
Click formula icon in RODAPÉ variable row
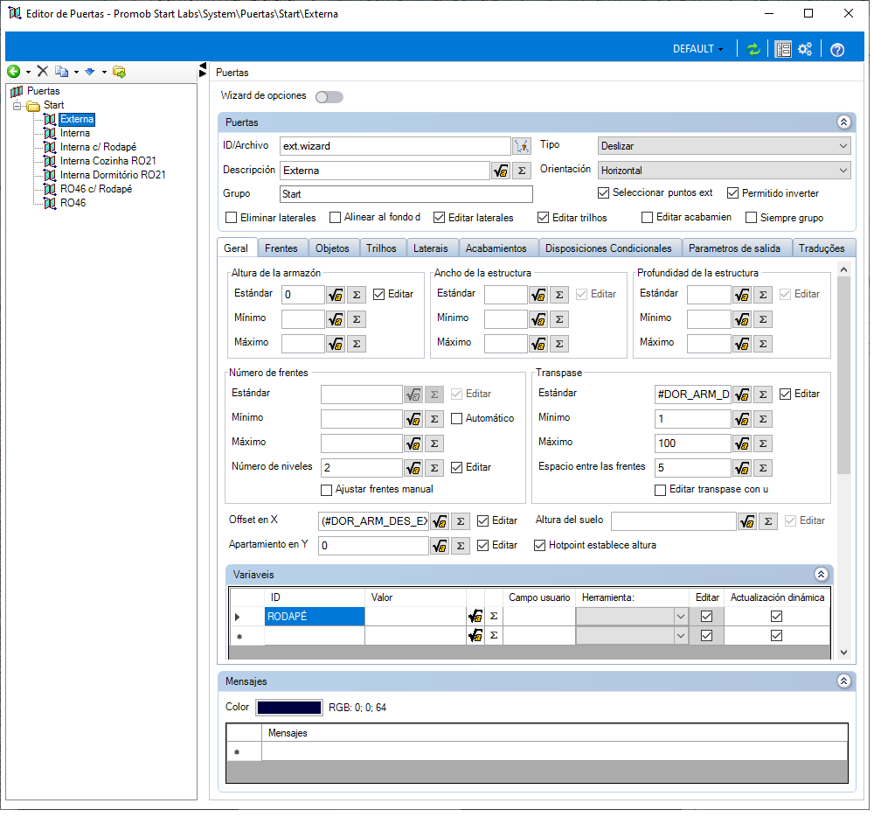click(475, 616)
